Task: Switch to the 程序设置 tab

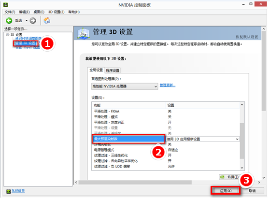Action: (x=113, y=71)
